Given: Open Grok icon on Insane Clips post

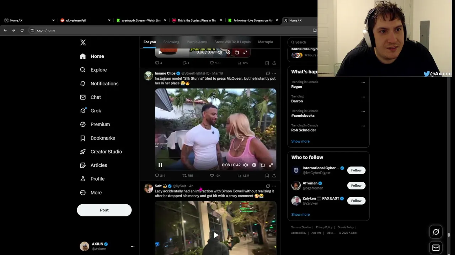Looking at the screenshot, I should point(268,73).
